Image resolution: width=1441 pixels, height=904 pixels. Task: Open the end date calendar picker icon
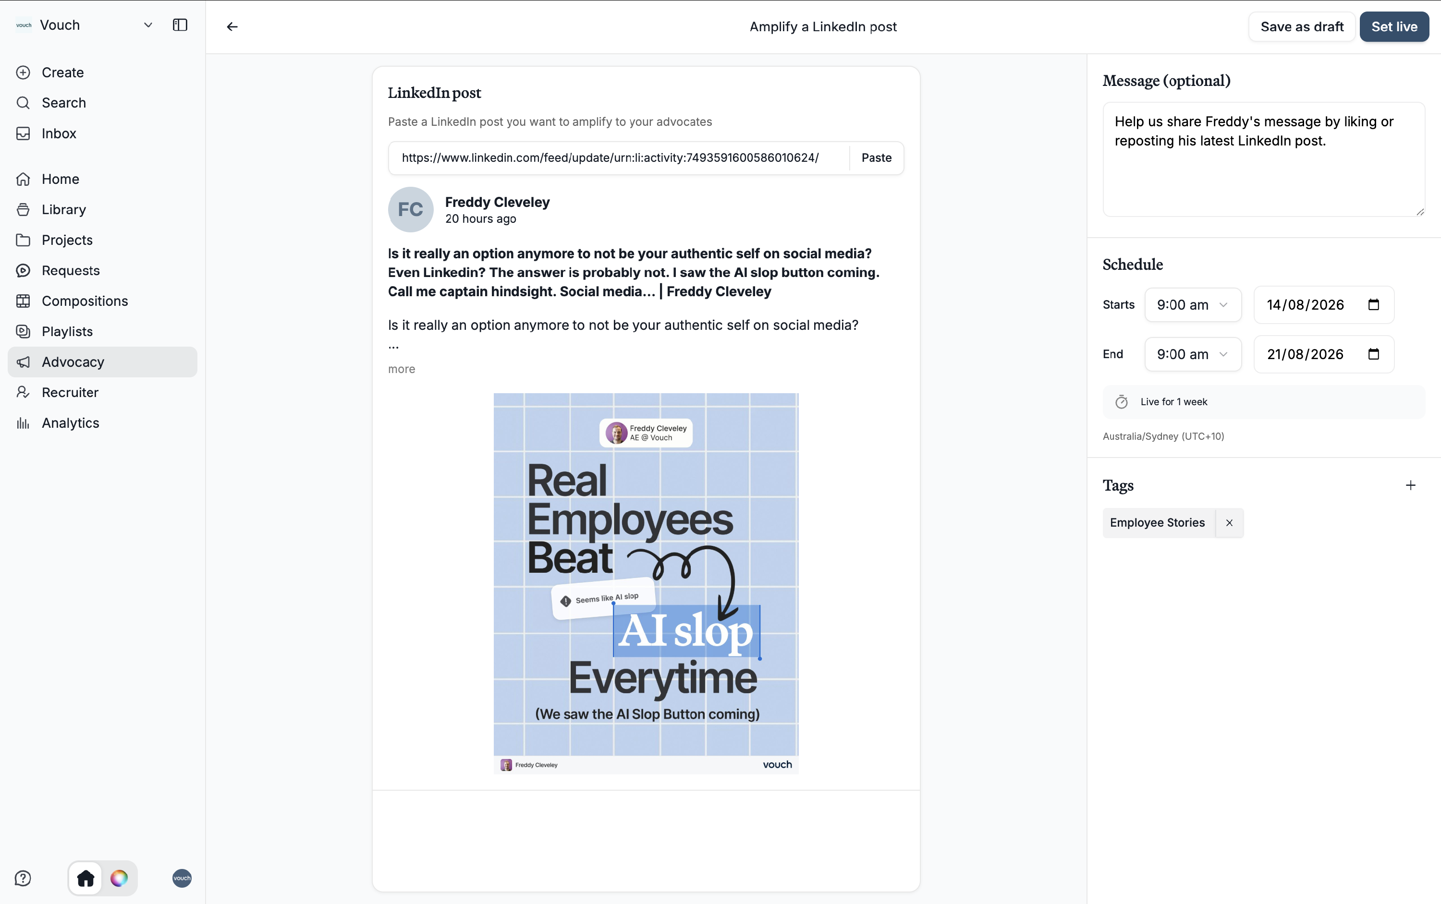click(1373, 355)
